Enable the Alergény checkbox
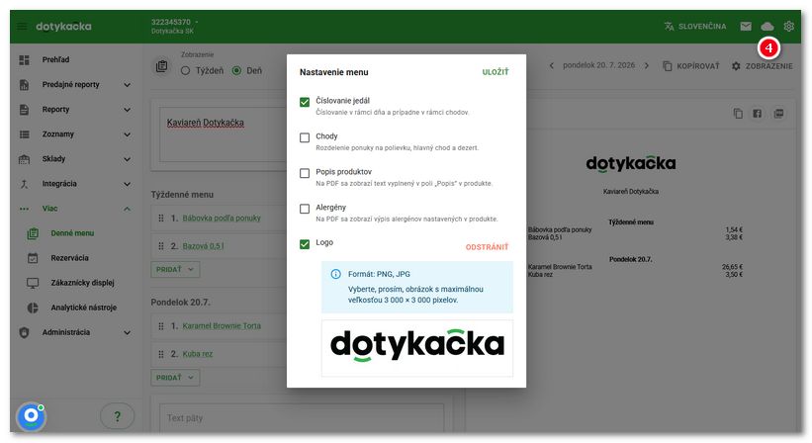 (305, 209)
